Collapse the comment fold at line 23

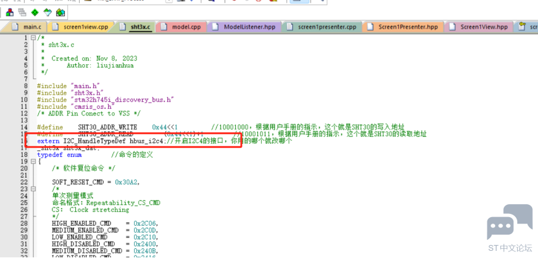[x=33, y=189]
